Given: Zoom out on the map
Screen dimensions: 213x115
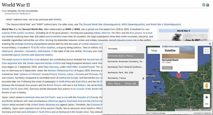Looking at the screenshot, I should pyautogui.click(x=207, y=104).
